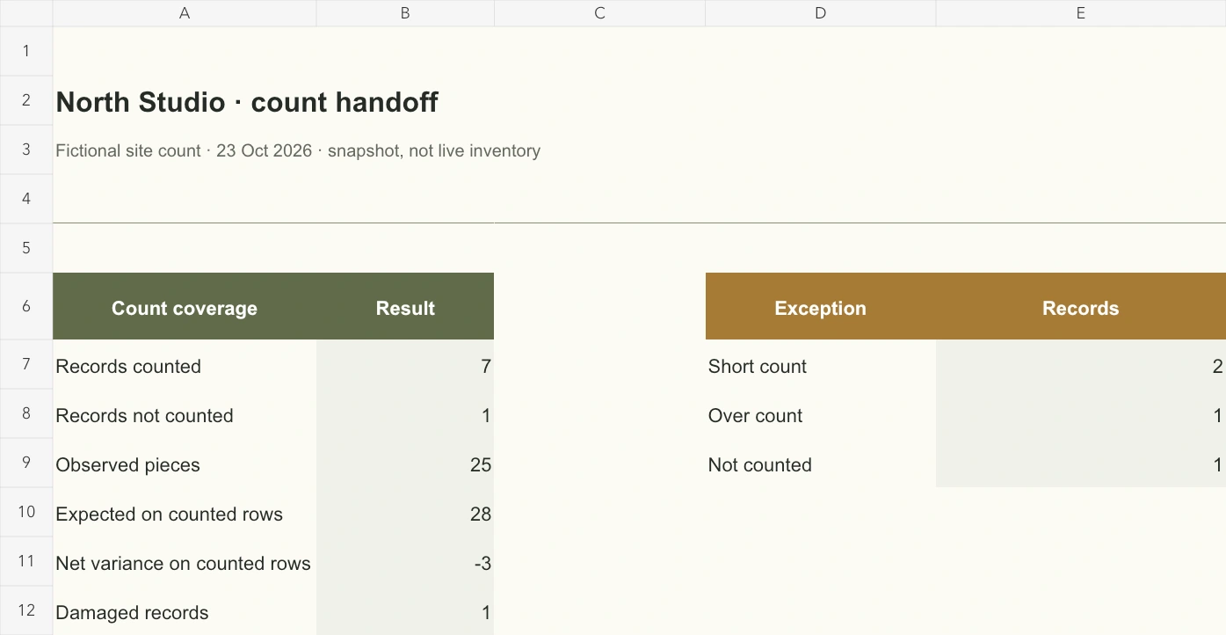
Task: Select column C header
Action: (x=599, y=13)
